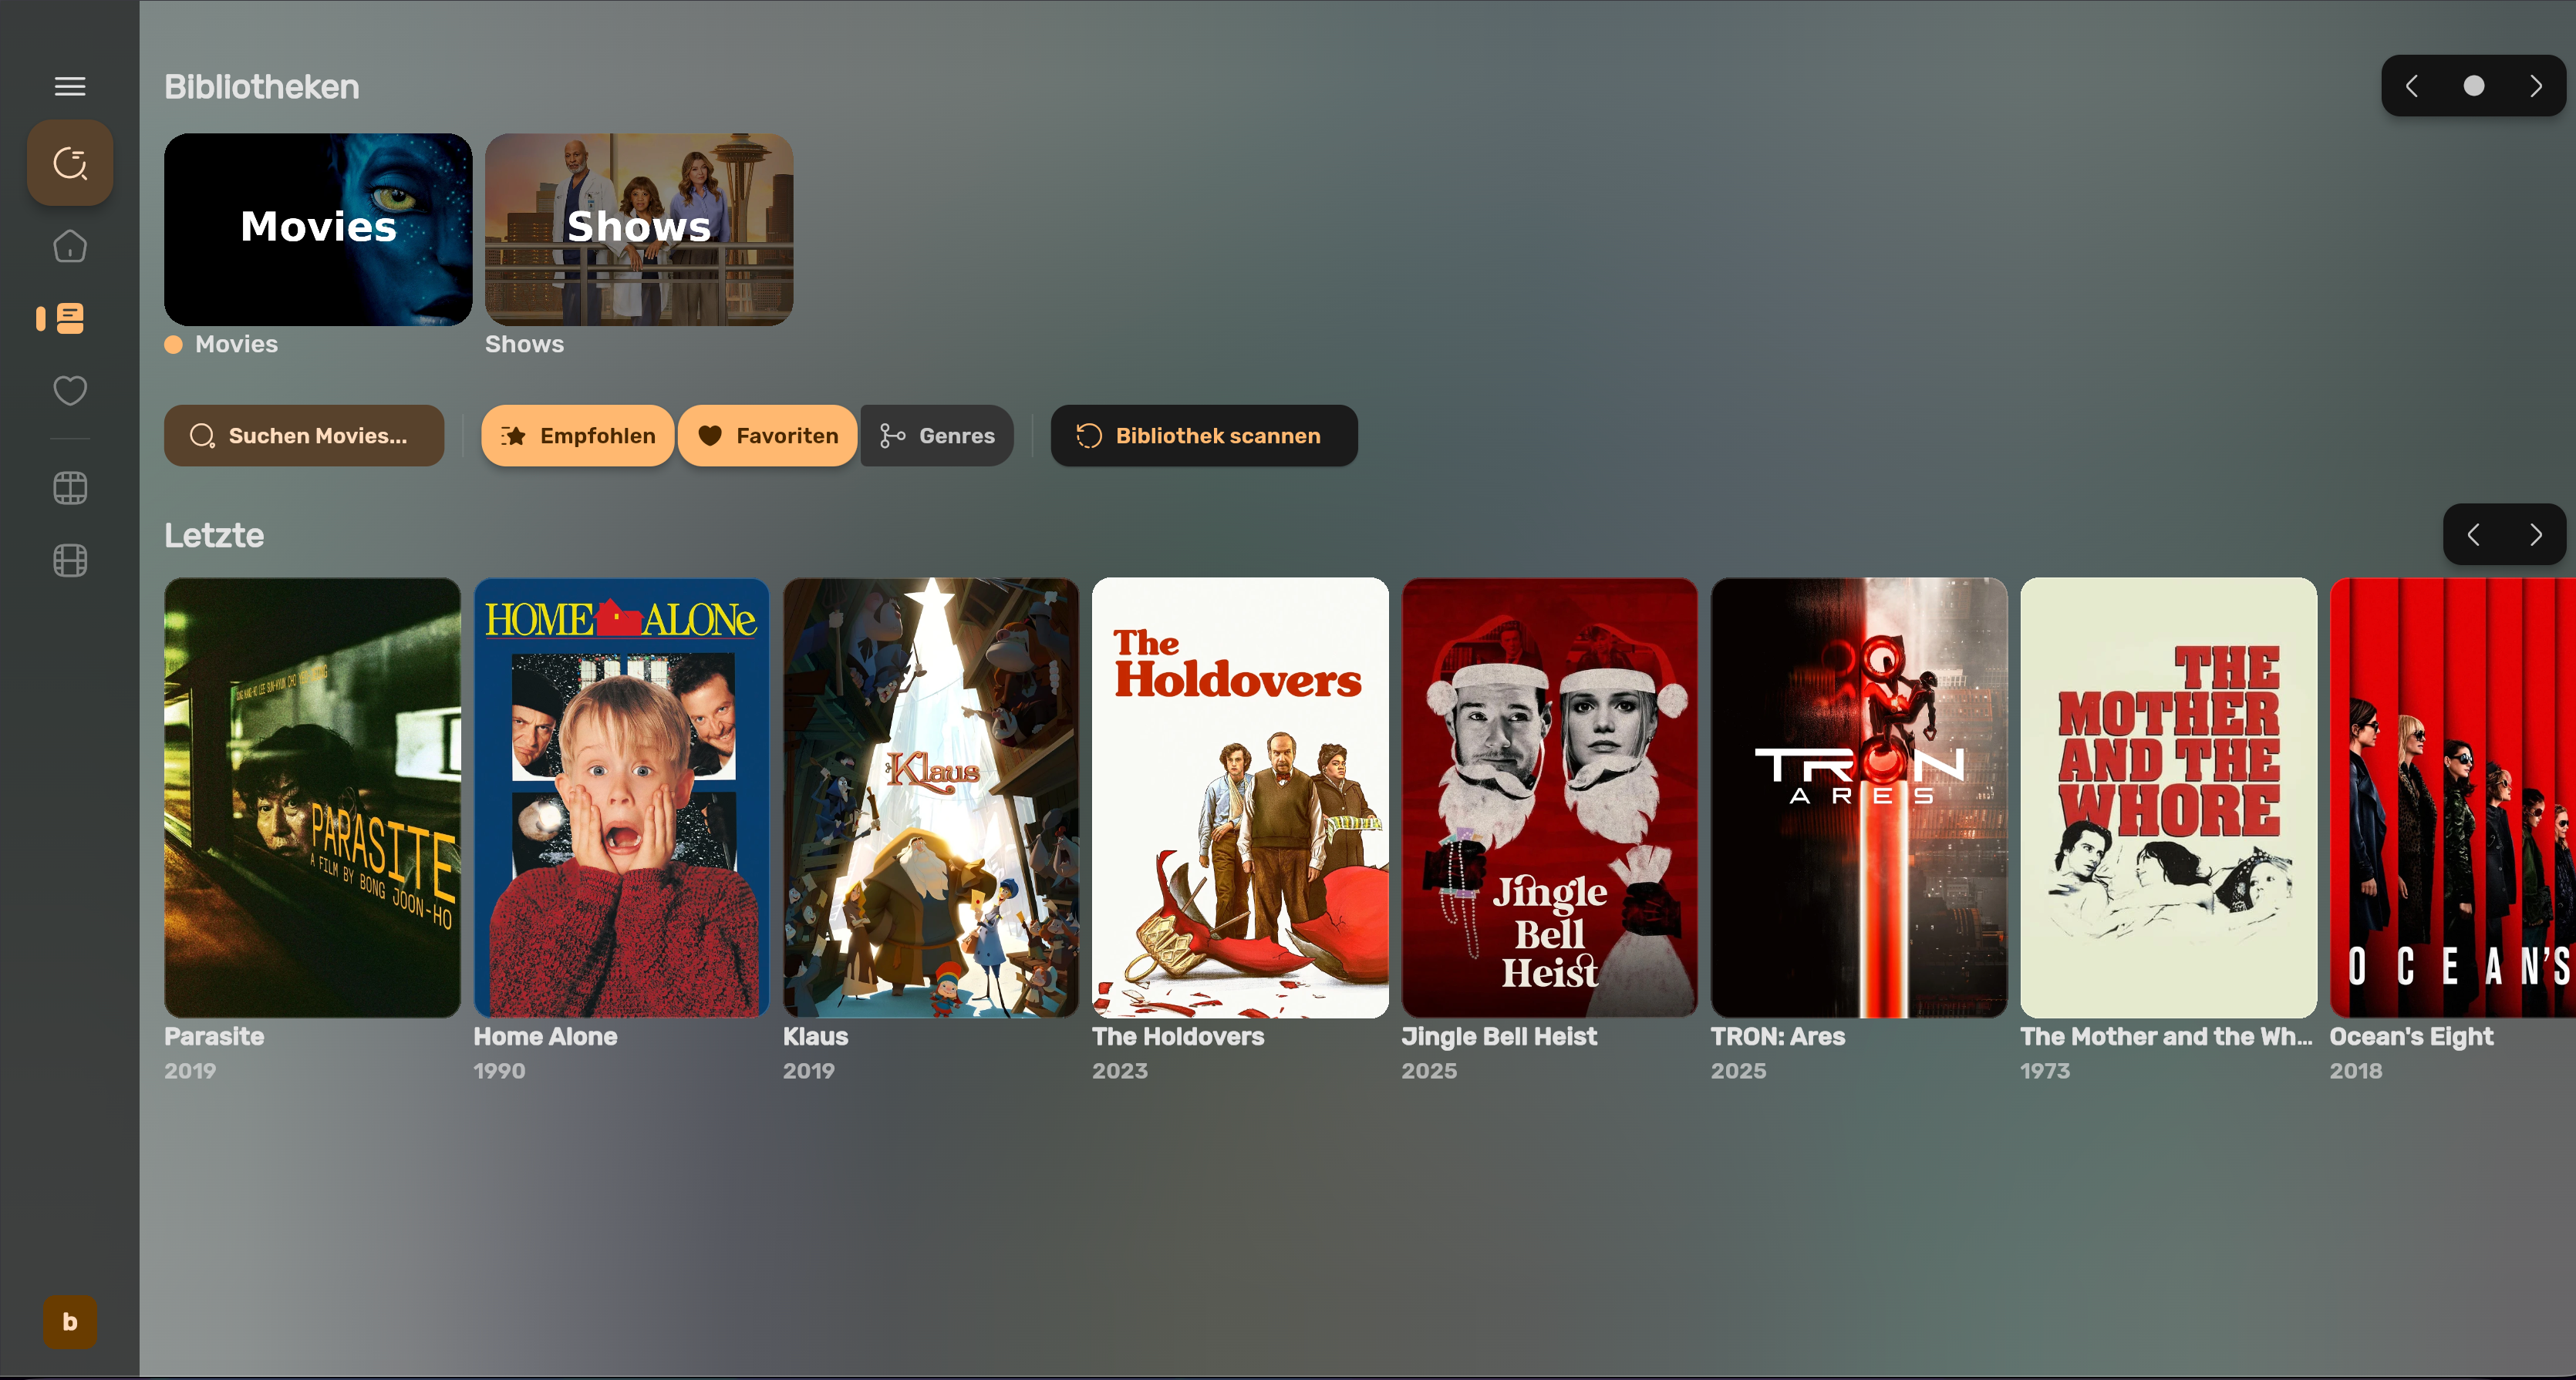The image size is (2576, 1380).
Task: Open the film strip icon in sidebar
Action: tap(70, 560)
